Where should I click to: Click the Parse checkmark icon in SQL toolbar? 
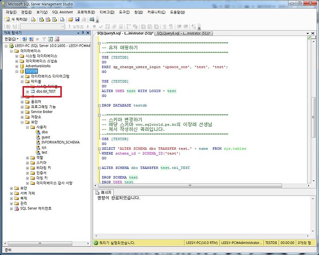(101, 27)
